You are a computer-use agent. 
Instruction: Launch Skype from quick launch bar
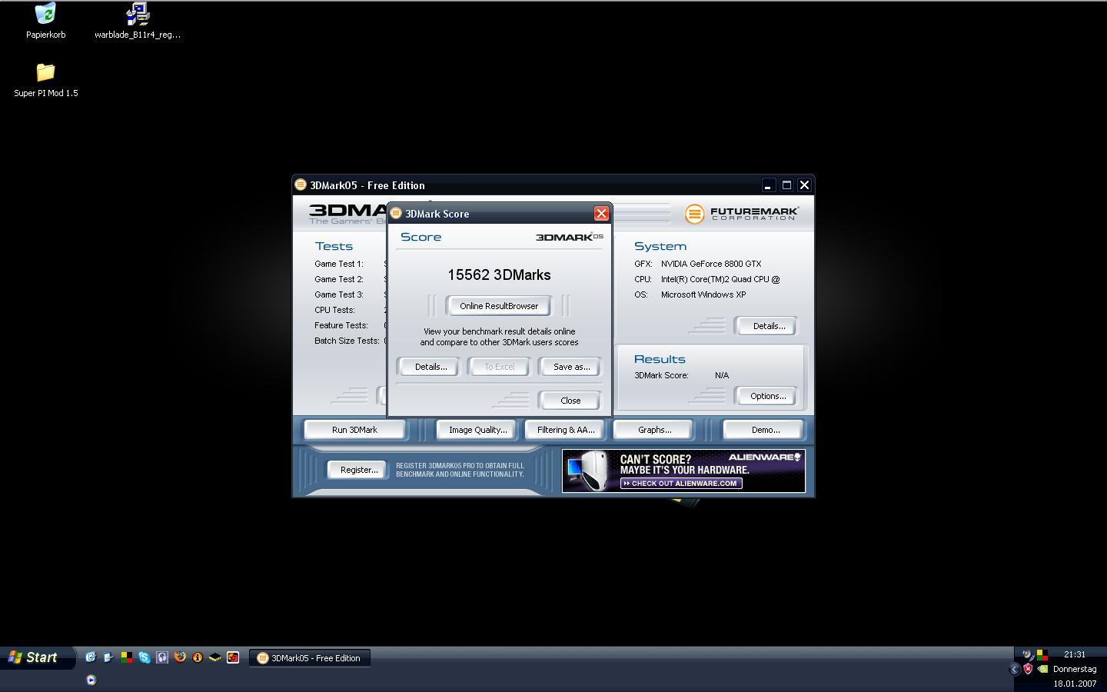click(144, 657)
